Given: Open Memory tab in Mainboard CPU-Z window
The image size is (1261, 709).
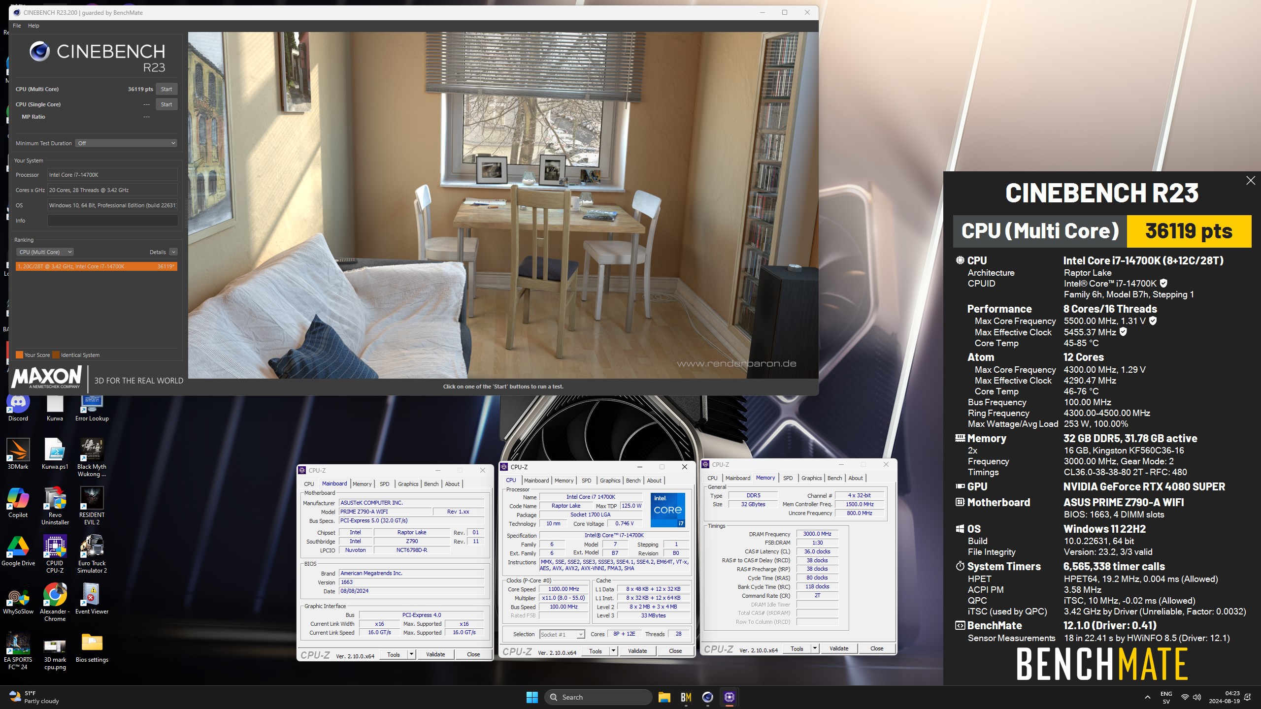Looking at the screenshot, I should (x=362, y=484).
